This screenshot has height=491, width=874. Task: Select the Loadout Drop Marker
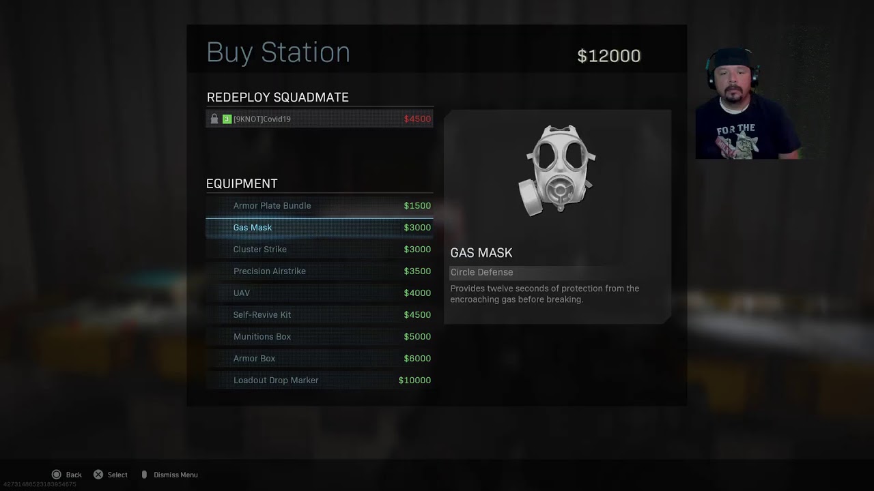pyautogui.click(x=320, y=380)
